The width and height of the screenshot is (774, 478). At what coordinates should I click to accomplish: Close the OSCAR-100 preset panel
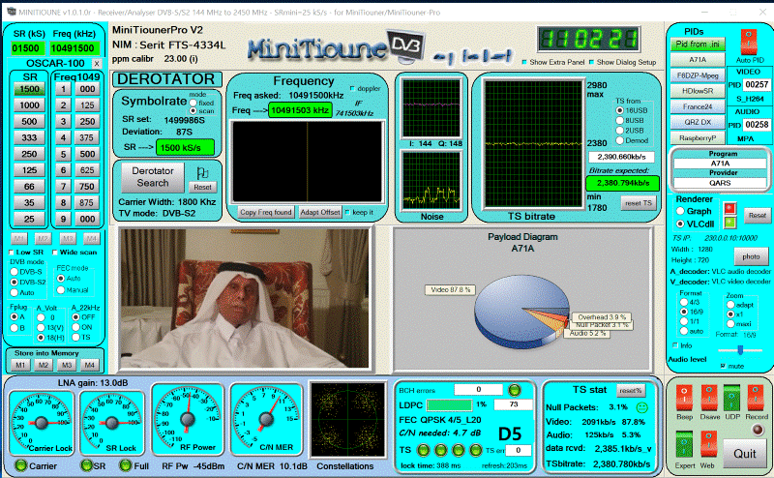(x=97, y=63)
